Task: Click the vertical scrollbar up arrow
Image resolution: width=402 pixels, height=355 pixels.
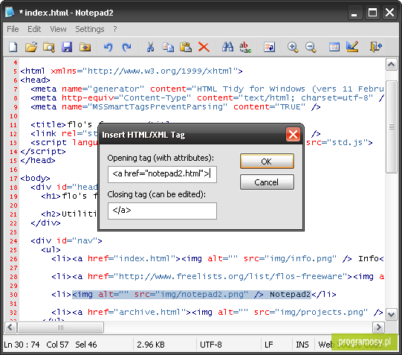Action: (x=392, y=65)
